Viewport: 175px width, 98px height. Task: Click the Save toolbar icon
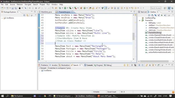[13, 8]
